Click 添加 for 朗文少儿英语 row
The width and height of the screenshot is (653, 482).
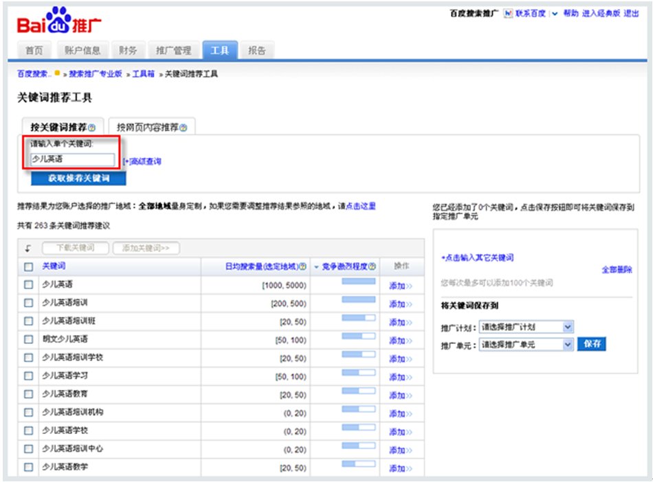coord(401,341)
